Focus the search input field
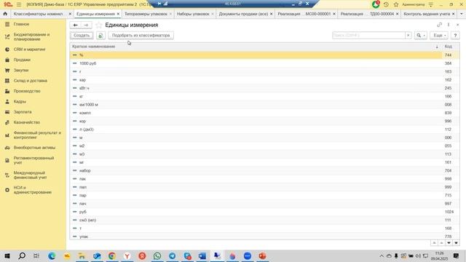The width and height of the screenshot is (466, 262). coord(368,36)
